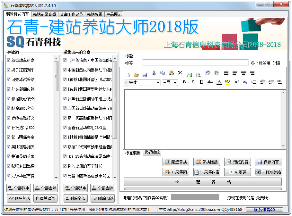The width and height of the screenshot is (292, 216).
Task: Toggle keyword 徐峥被曝打女 checkbox
Action: point(8,118)
